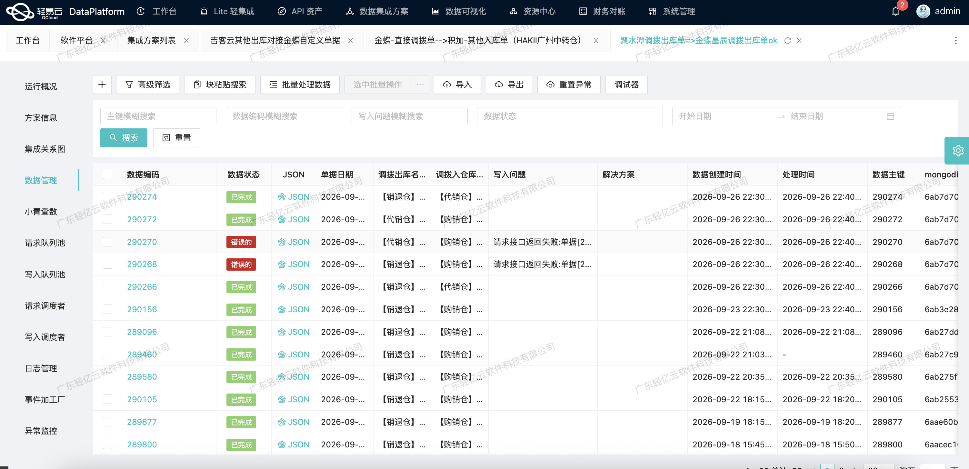969x469 pixels.
Task: Open data code link 290274
Action: pos(142,197)
